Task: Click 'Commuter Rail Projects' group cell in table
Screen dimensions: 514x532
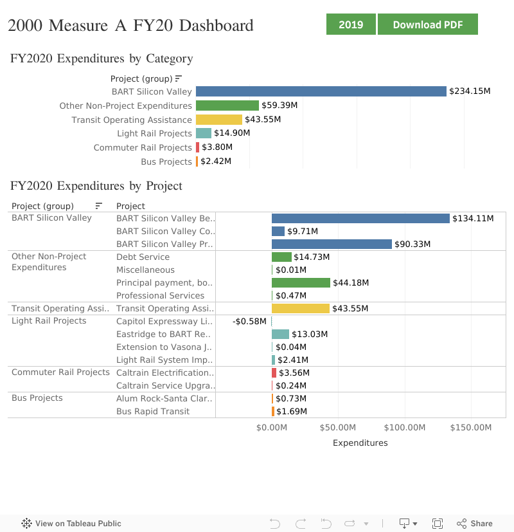Action: pos(60,372)
